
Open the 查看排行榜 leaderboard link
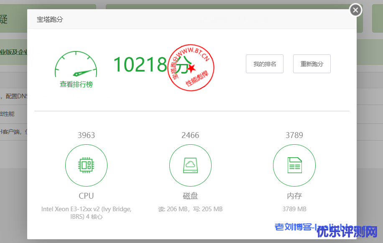76,84
